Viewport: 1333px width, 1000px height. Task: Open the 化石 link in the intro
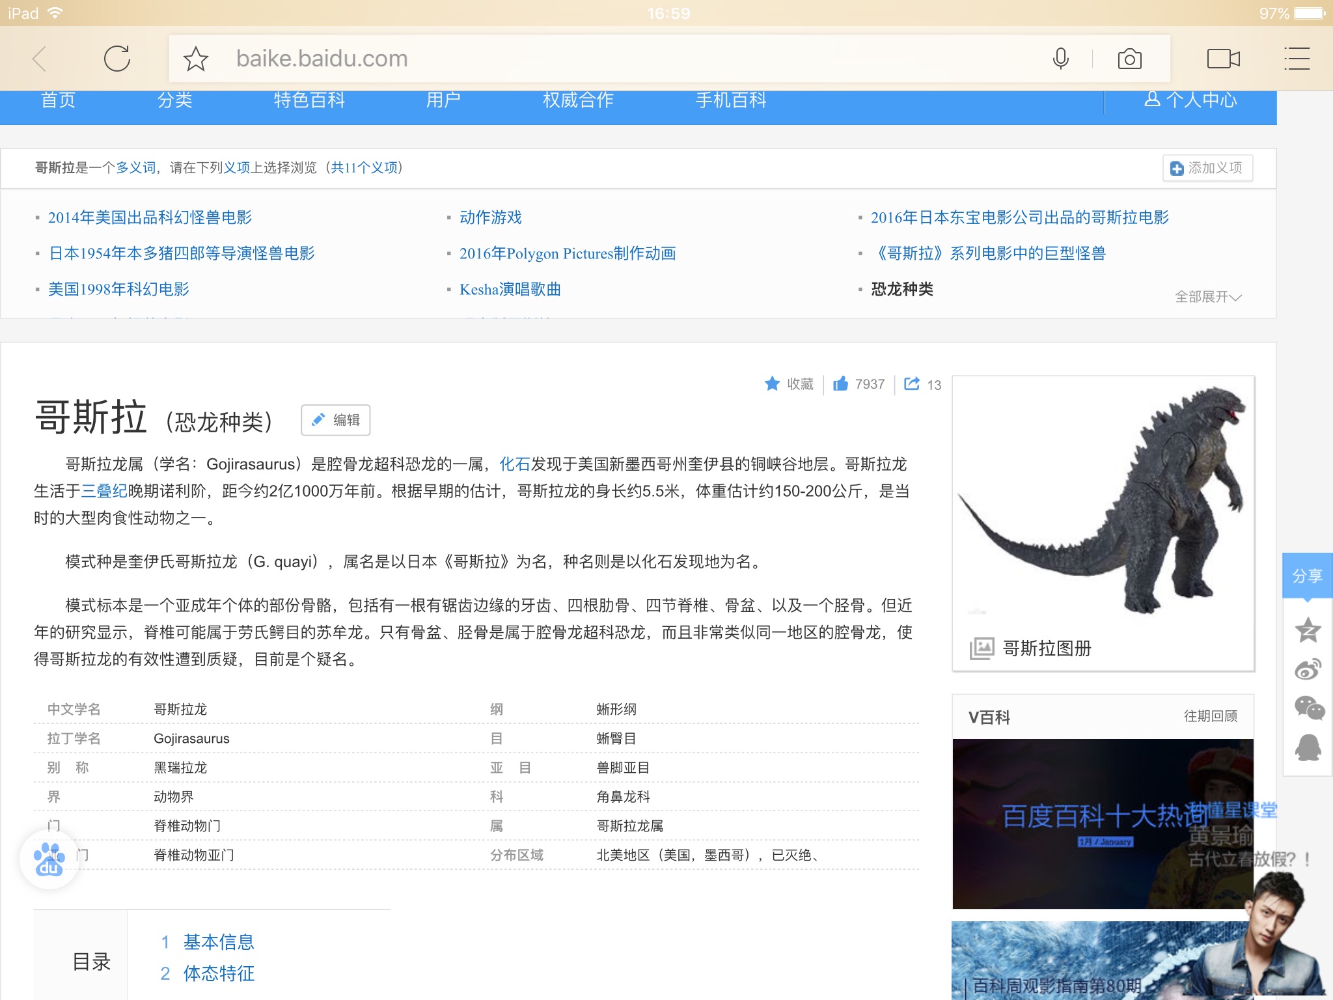(x=514, y=464)
